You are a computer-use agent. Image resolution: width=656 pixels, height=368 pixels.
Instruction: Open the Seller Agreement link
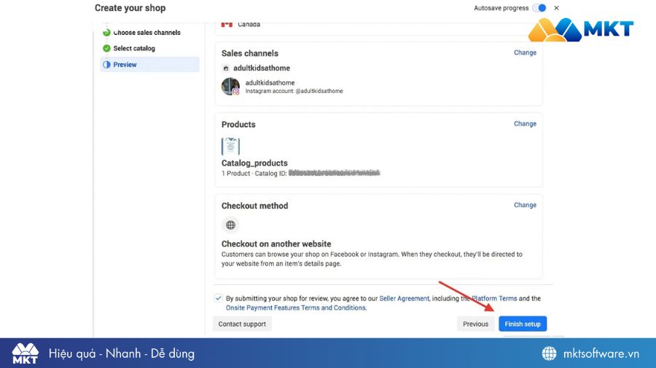pyautogui.click(x=404, y=298)
